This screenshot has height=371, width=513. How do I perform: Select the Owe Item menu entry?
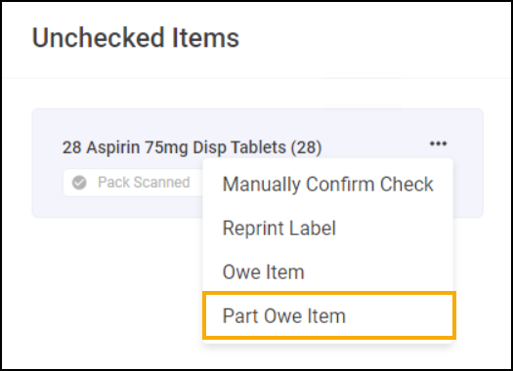pos(327,271)
